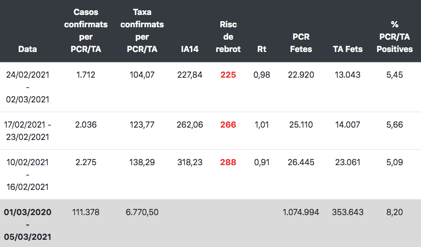Click the Taxa confirmats per PCR/TA header
This screenshot has height=247, width=421.
pos(142,30)
